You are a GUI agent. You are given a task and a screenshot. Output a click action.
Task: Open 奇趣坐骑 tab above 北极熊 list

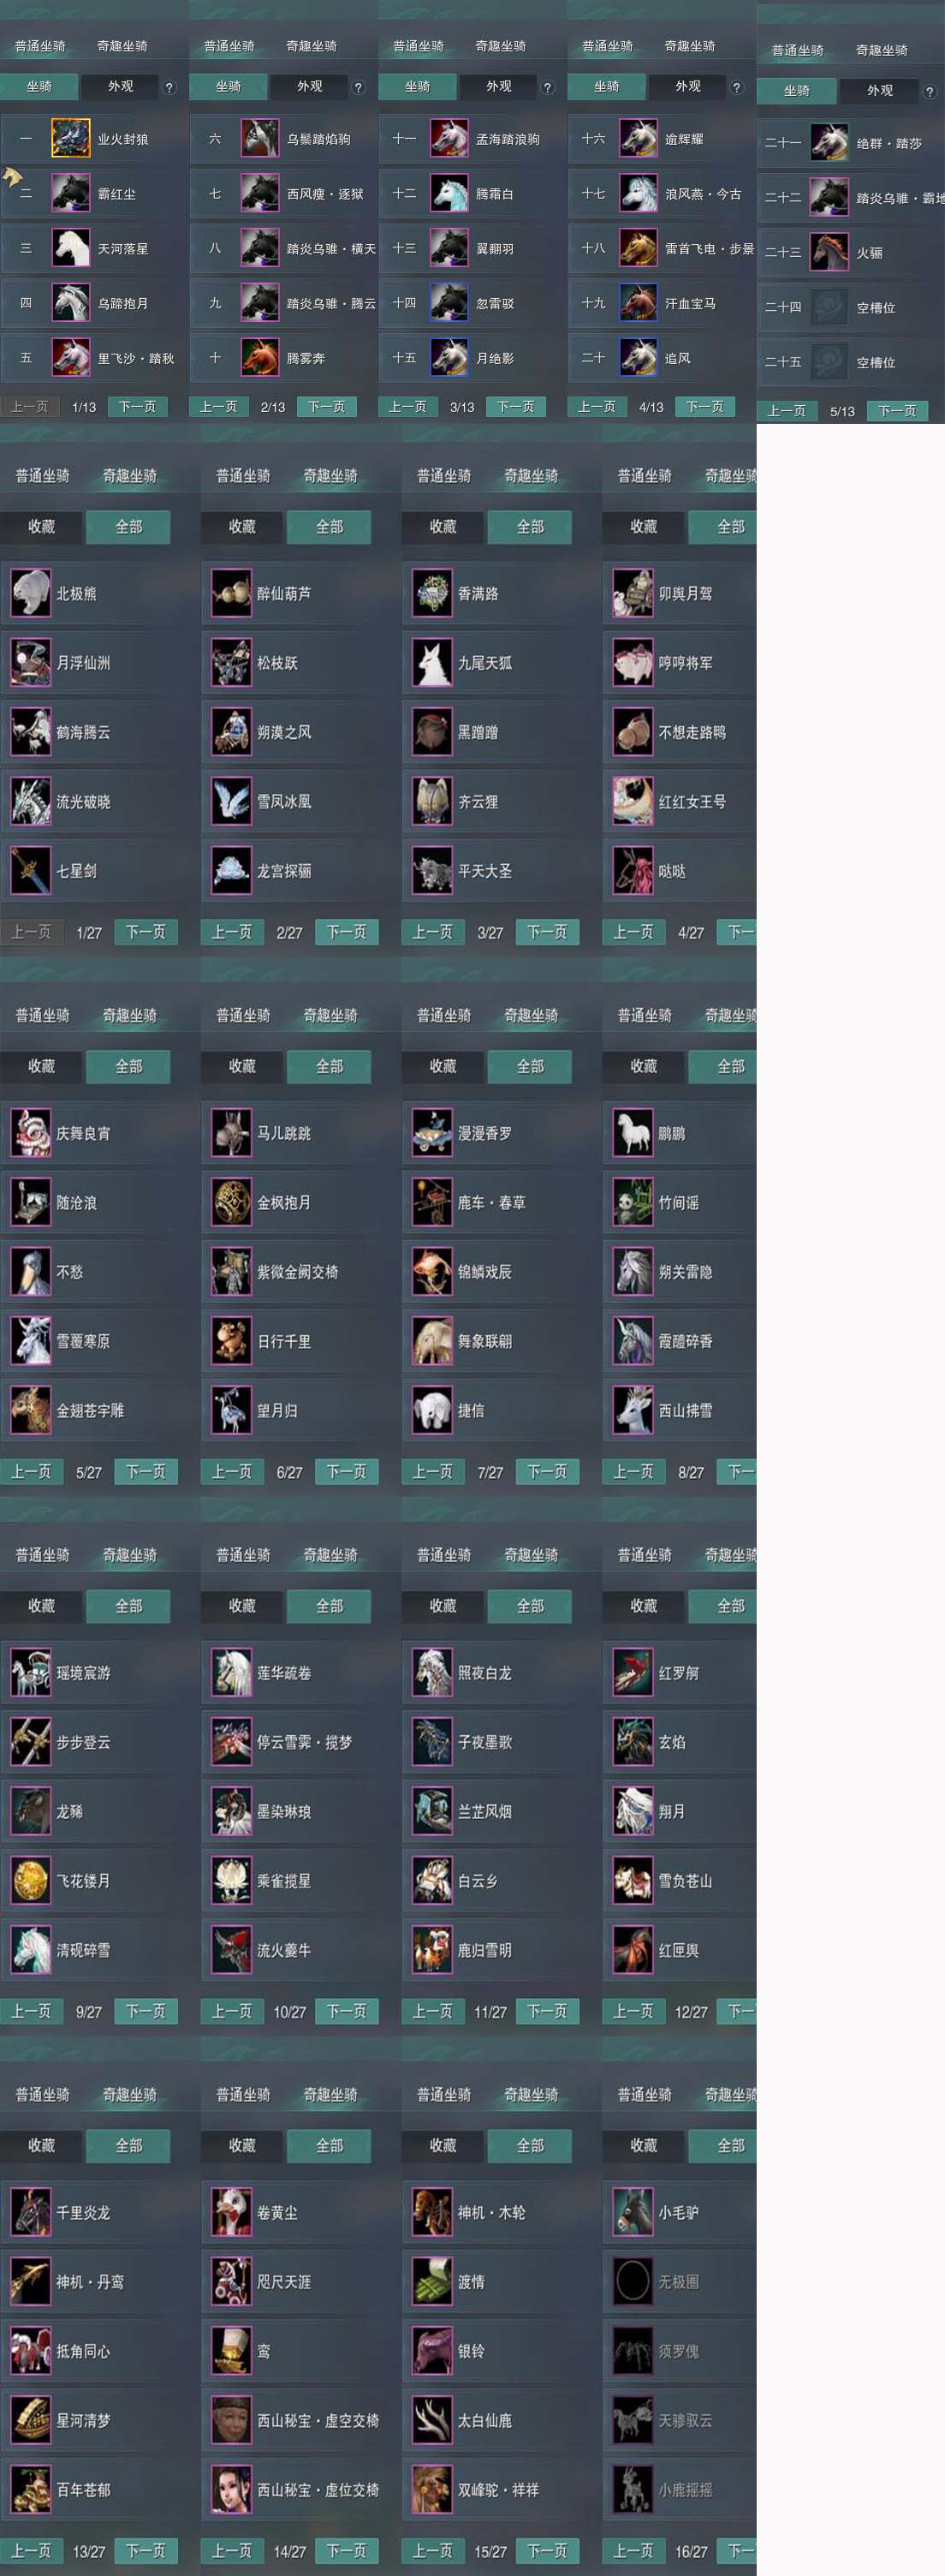pyautogui.click(x=130, y=476)
